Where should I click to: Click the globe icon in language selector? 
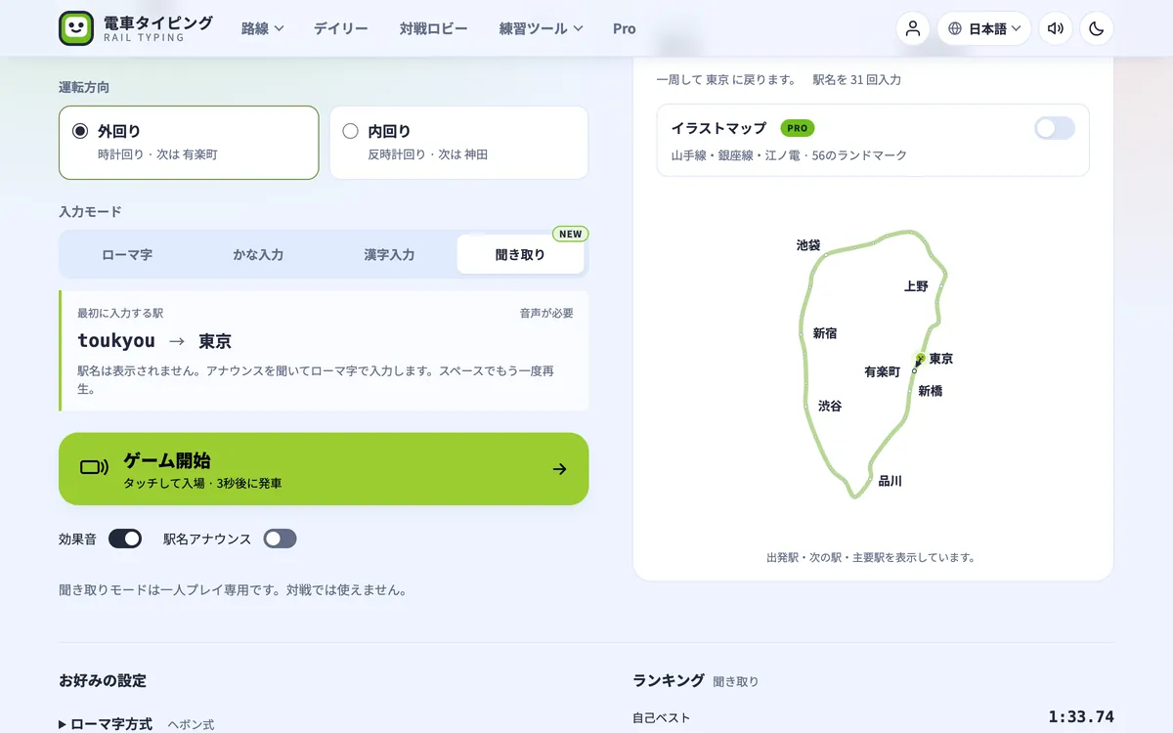click(x=955, y=28)
